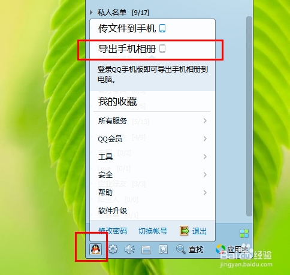
Task: Expand 所有服务 submenu arrow
Action: point(205,120)
